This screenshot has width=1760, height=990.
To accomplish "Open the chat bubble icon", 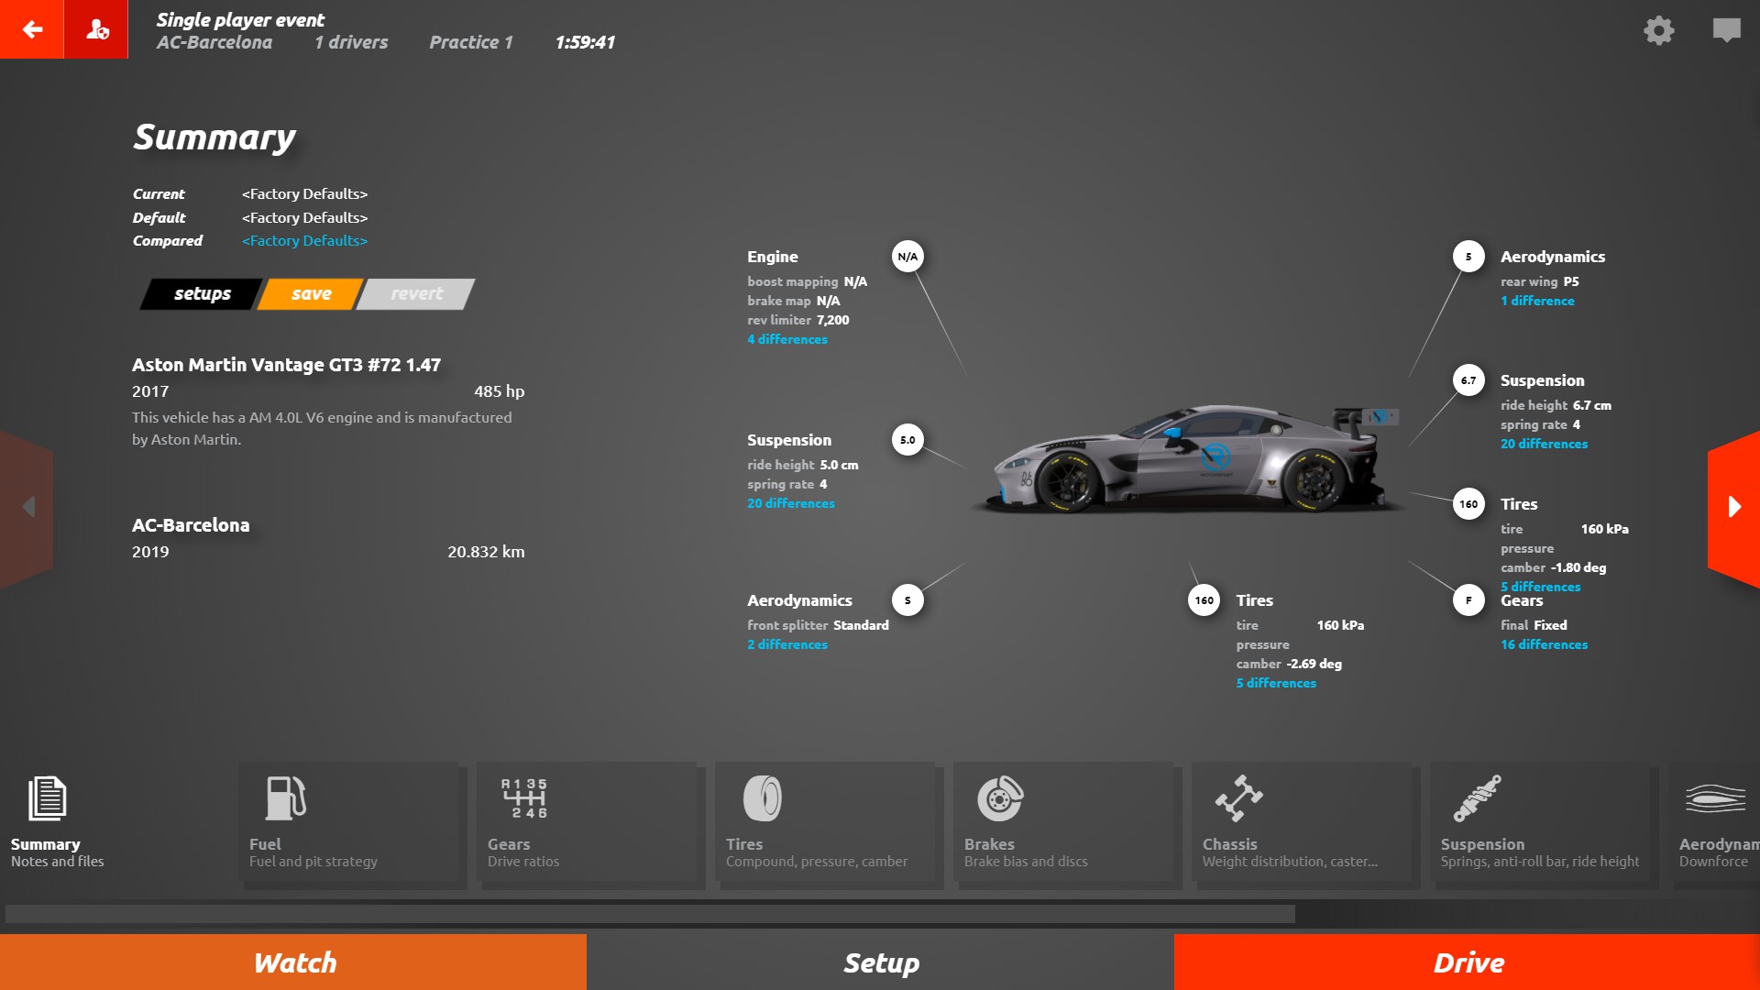I will click(1726, 30).
